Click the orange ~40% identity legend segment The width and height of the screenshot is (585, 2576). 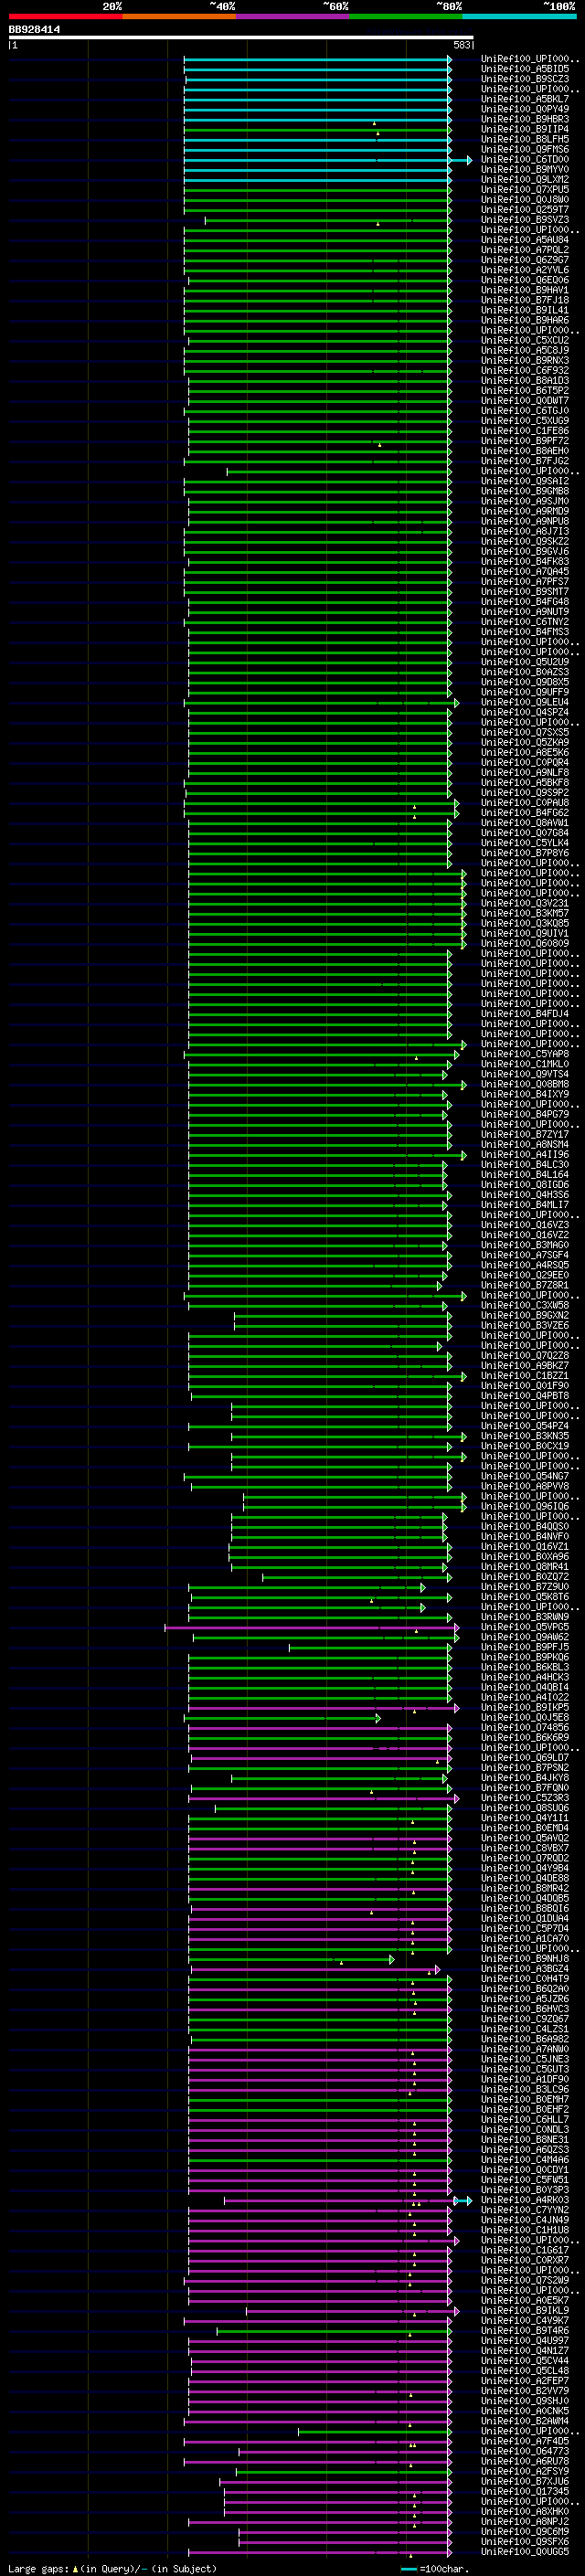(x=179, y=16)
